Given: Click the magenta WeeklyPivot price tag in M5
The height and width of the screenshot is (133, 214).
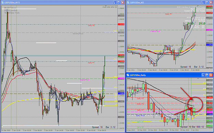Looking at the screenshot, I should tap(210, 30).
